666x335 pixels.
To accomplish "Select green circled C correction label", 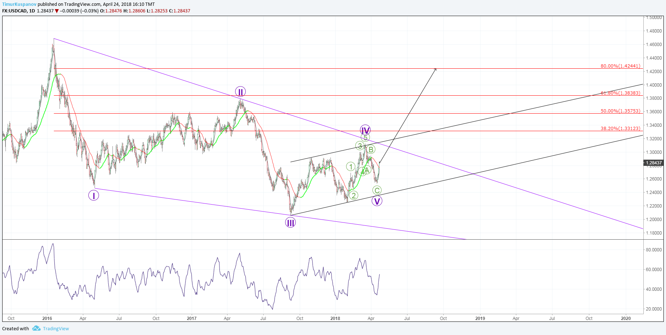I will [x=377, y=190].
